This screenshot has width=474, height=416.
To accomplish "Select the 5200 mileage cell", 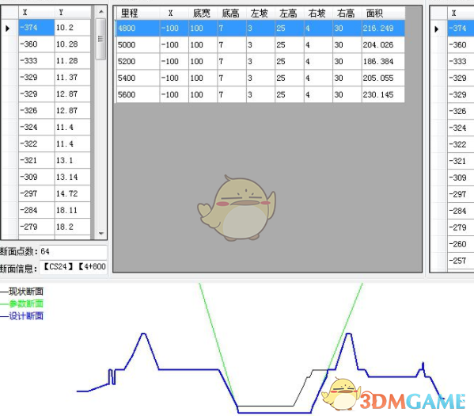I will pos(138,62).
